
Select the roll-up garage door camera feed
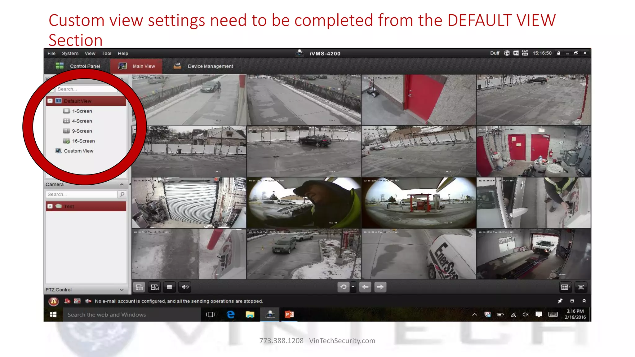point(189,203)
